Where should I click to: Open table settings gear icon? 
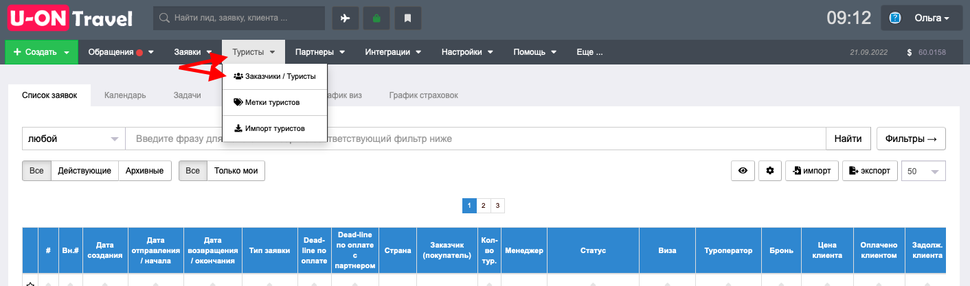click(x=770, y=171)
